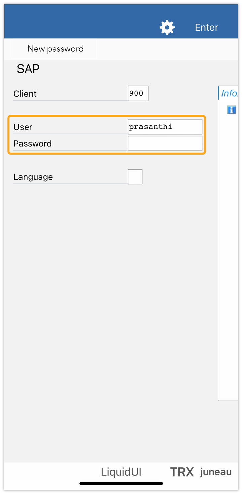Click the Client label text
This screenshot has width=242, height=494.
click(x=25, y=94)
